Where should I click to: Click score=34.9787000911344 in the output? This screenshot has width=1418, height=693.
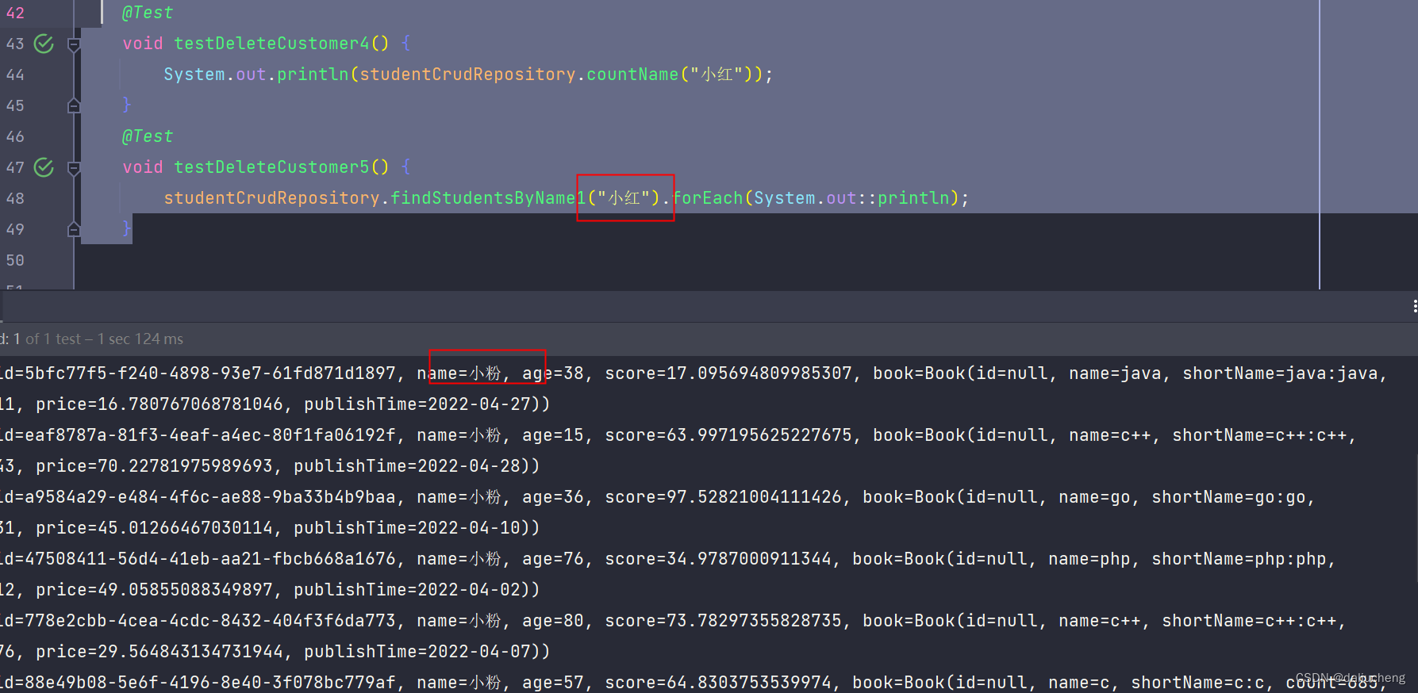718,559
